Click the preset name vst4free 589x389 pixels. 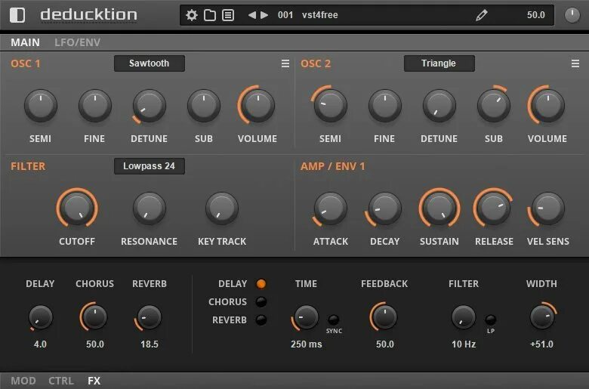pos(320,15)
